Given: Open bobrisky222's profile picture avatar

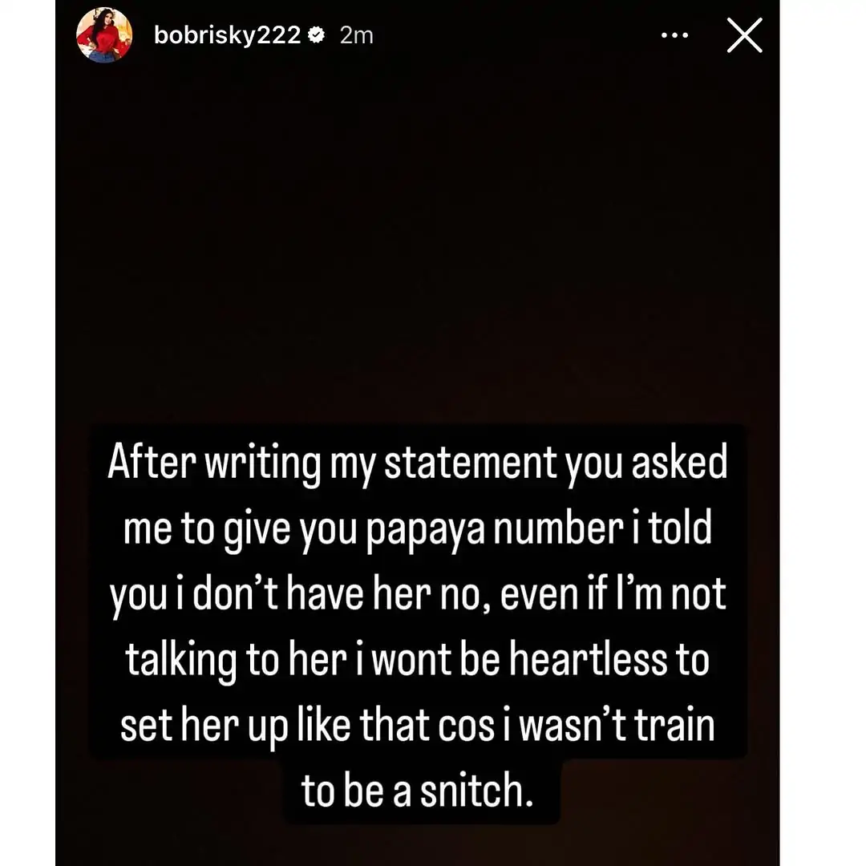Looking at the screenshot, I should point(103,34).
